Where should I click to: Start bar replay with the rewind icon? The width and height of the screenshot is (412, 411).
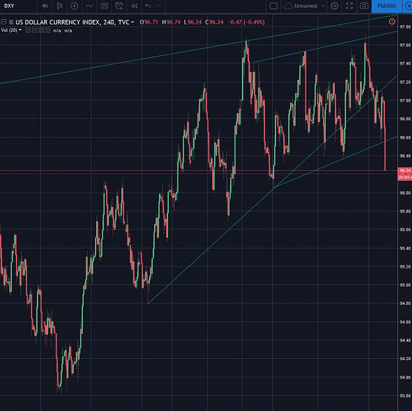pyautogui.click(x=134, y=6)
